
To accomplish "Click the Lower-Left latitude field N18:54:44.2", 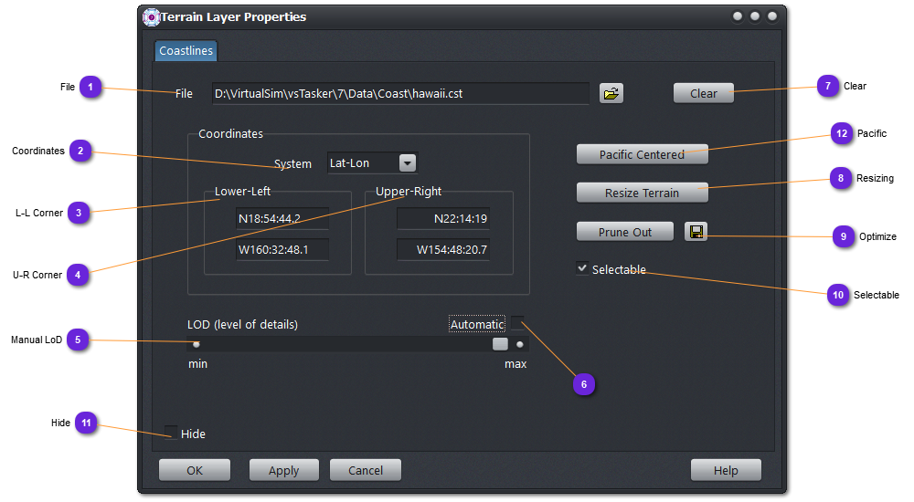I will tap(282, 218).
